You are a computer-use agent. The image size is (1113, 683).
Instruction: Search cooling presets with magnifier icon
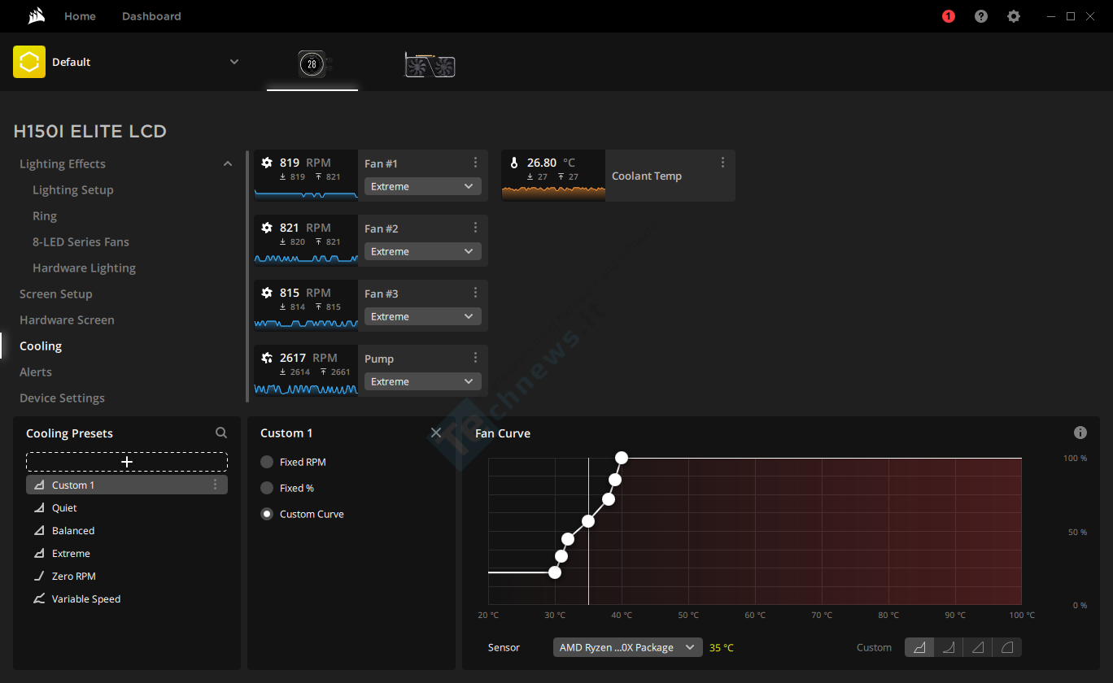(x=221, y=433)
